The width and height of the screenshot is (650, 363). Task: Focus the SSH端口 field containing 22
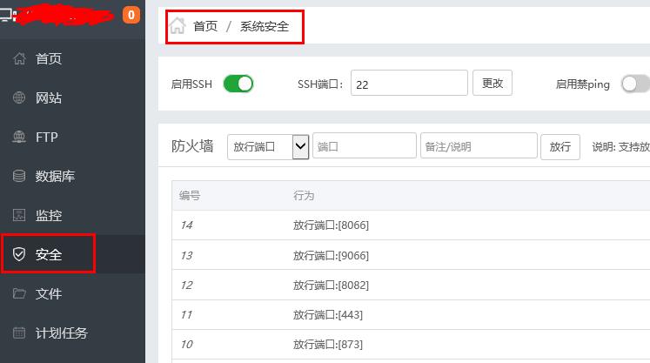(x=409, y=83)
